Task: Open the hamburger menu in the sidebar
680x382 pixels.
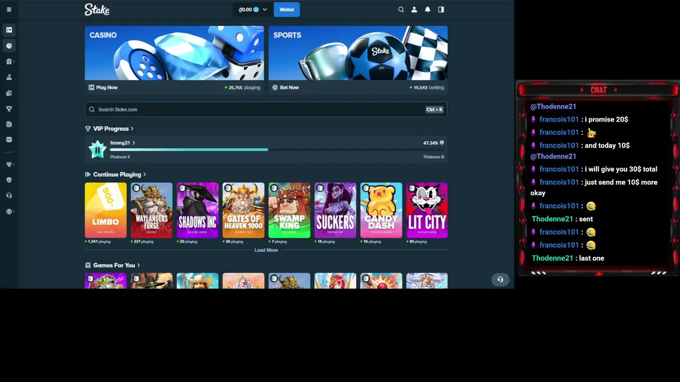Action: click(9, 10)
